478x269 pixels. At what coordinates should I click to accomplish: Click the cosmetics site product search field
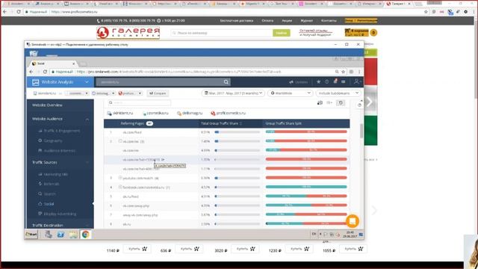click(222, 33)
